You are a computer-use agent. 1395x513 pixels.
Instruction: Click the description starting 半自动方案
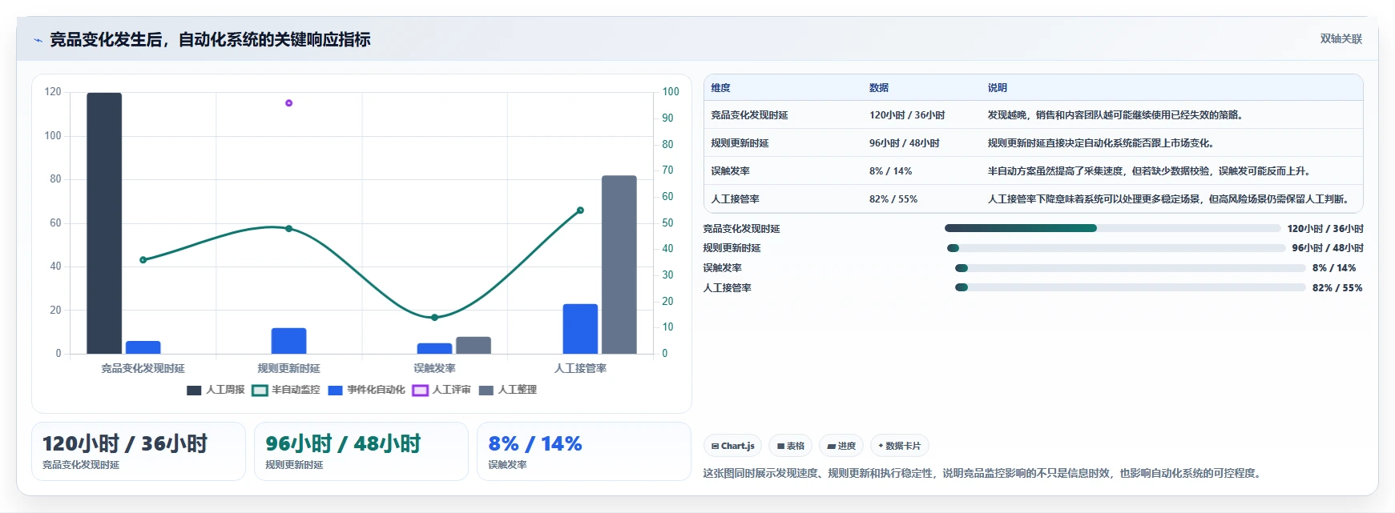(x=1149, y=171)
